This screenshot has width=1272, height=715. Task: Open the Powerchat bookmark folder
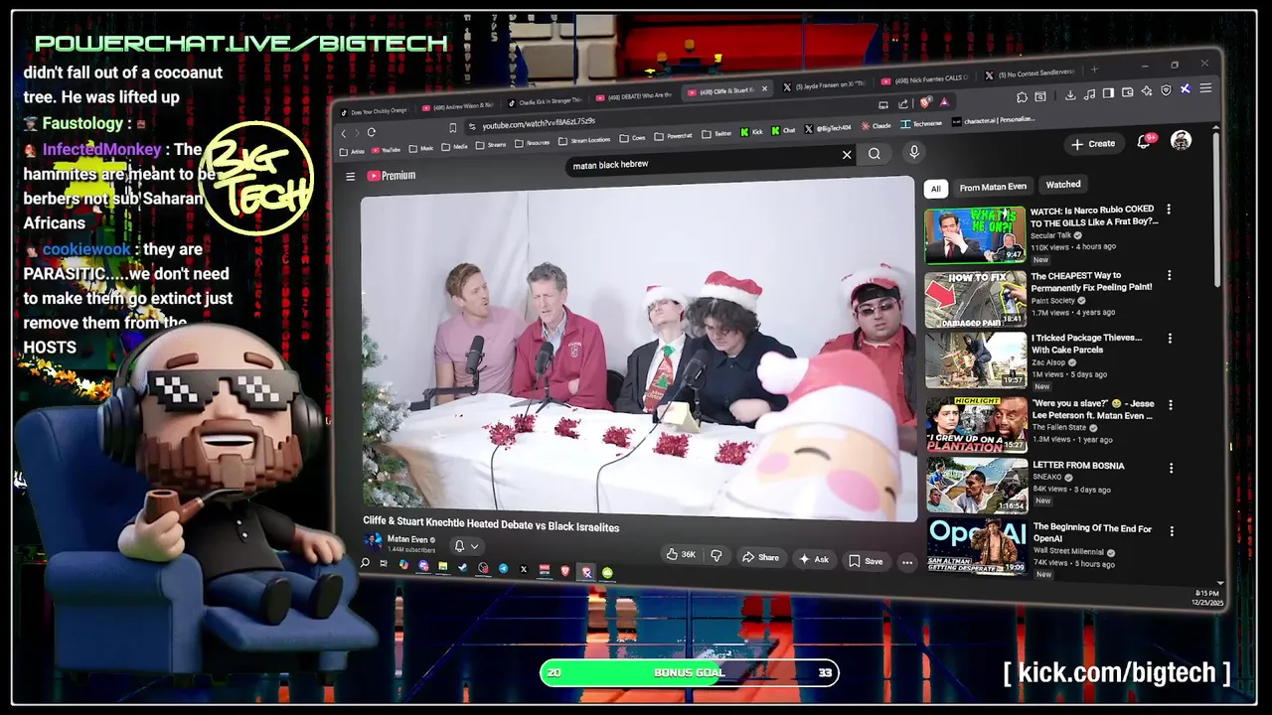(673, 136)
